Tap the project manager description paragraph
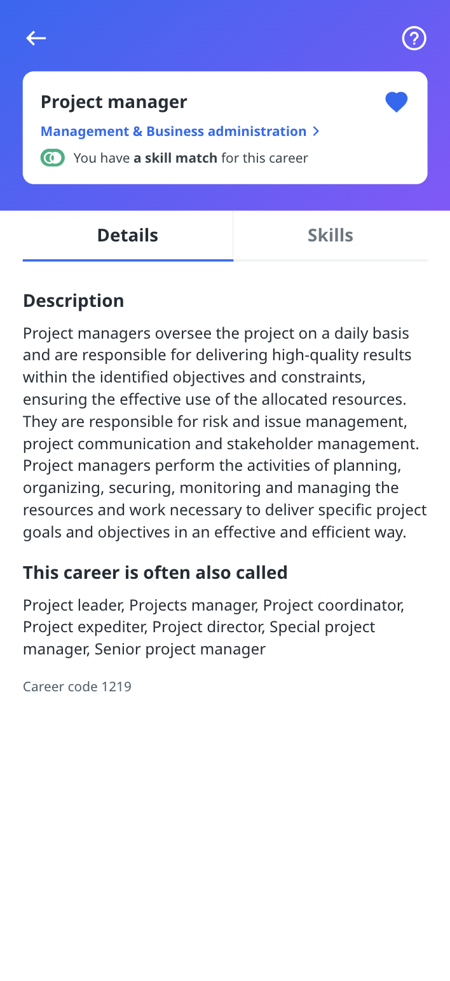Viewport: 450px width, 981px height. pyautogui.click(x=225, y=433)
